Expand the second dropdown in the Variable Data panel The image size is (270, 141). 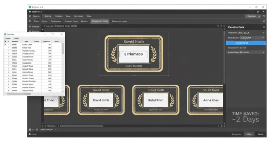point(263,37)
